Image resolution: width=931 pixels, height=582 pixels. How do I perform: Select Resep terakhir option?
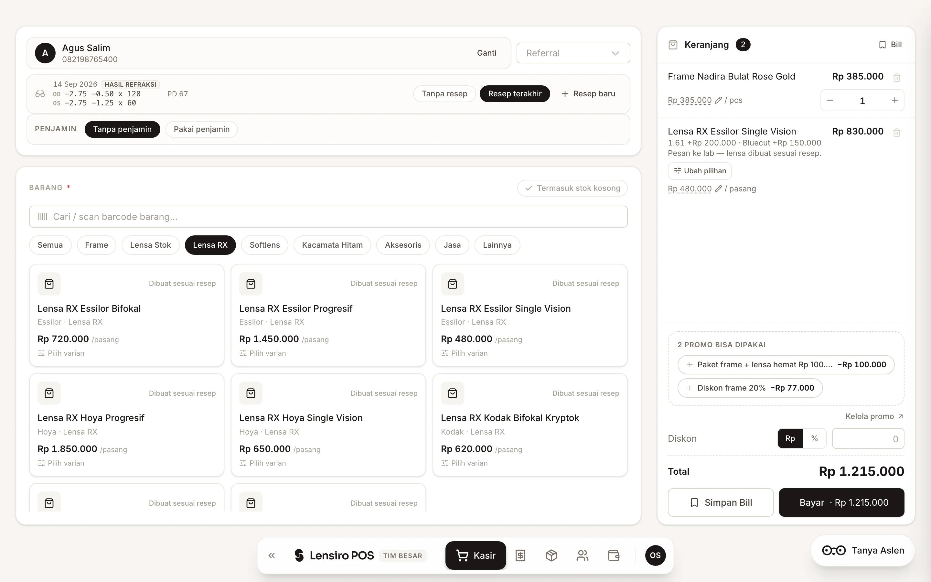[515, 94]
